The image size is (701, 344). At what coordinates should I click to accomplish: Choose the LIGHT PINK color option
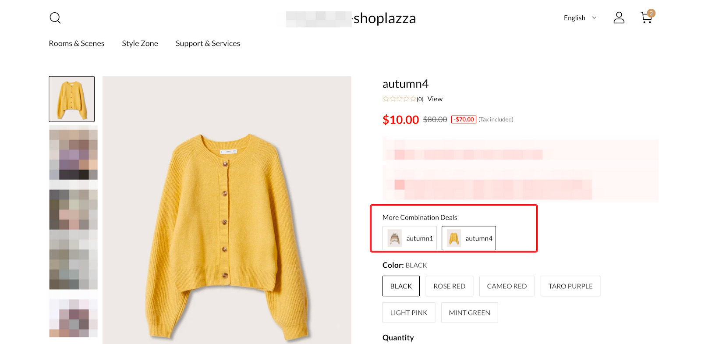pos(408,313)
